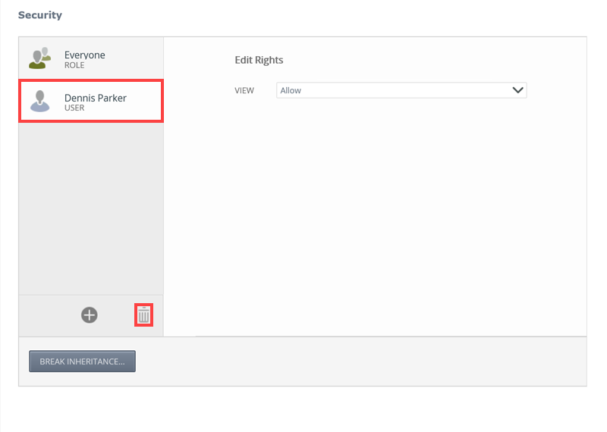Click the Dennis Parker user avatar icon

coord(40,102)
